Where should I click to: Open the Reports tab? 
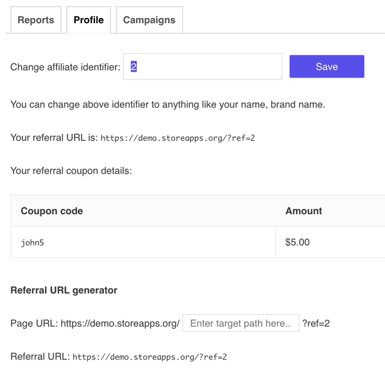pyautogui.click(x=36, y=20)
